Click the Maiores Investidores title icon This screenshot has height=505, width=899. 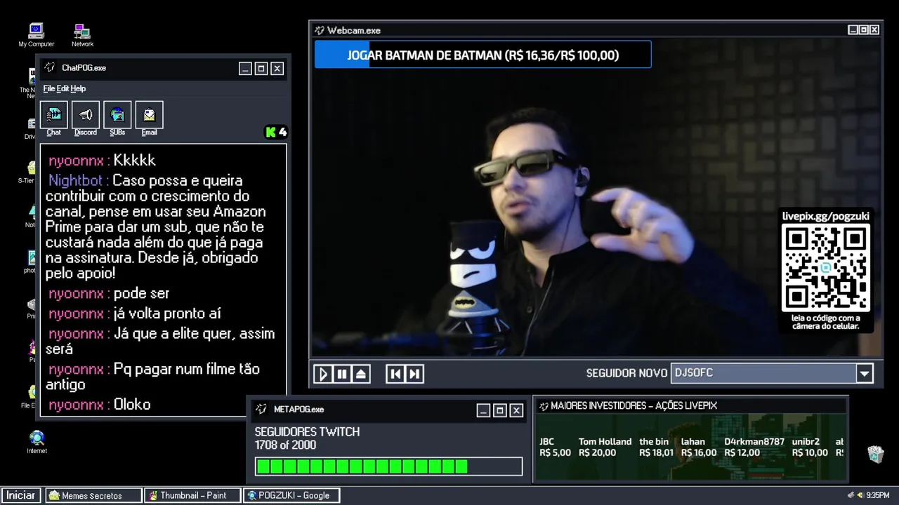544,405
